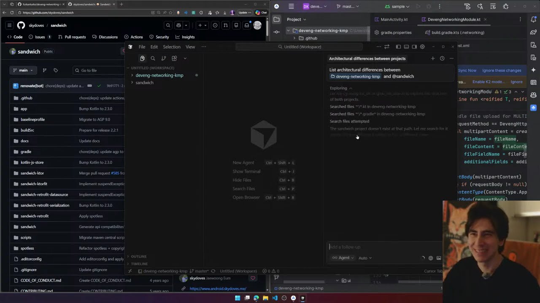
Task: Switch to MainActivity.kt editor tab
Action: [391, 19]
